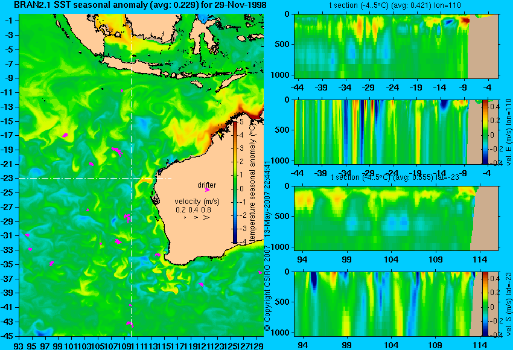Click the 'drifter' legend label

[x=207, y=185]
